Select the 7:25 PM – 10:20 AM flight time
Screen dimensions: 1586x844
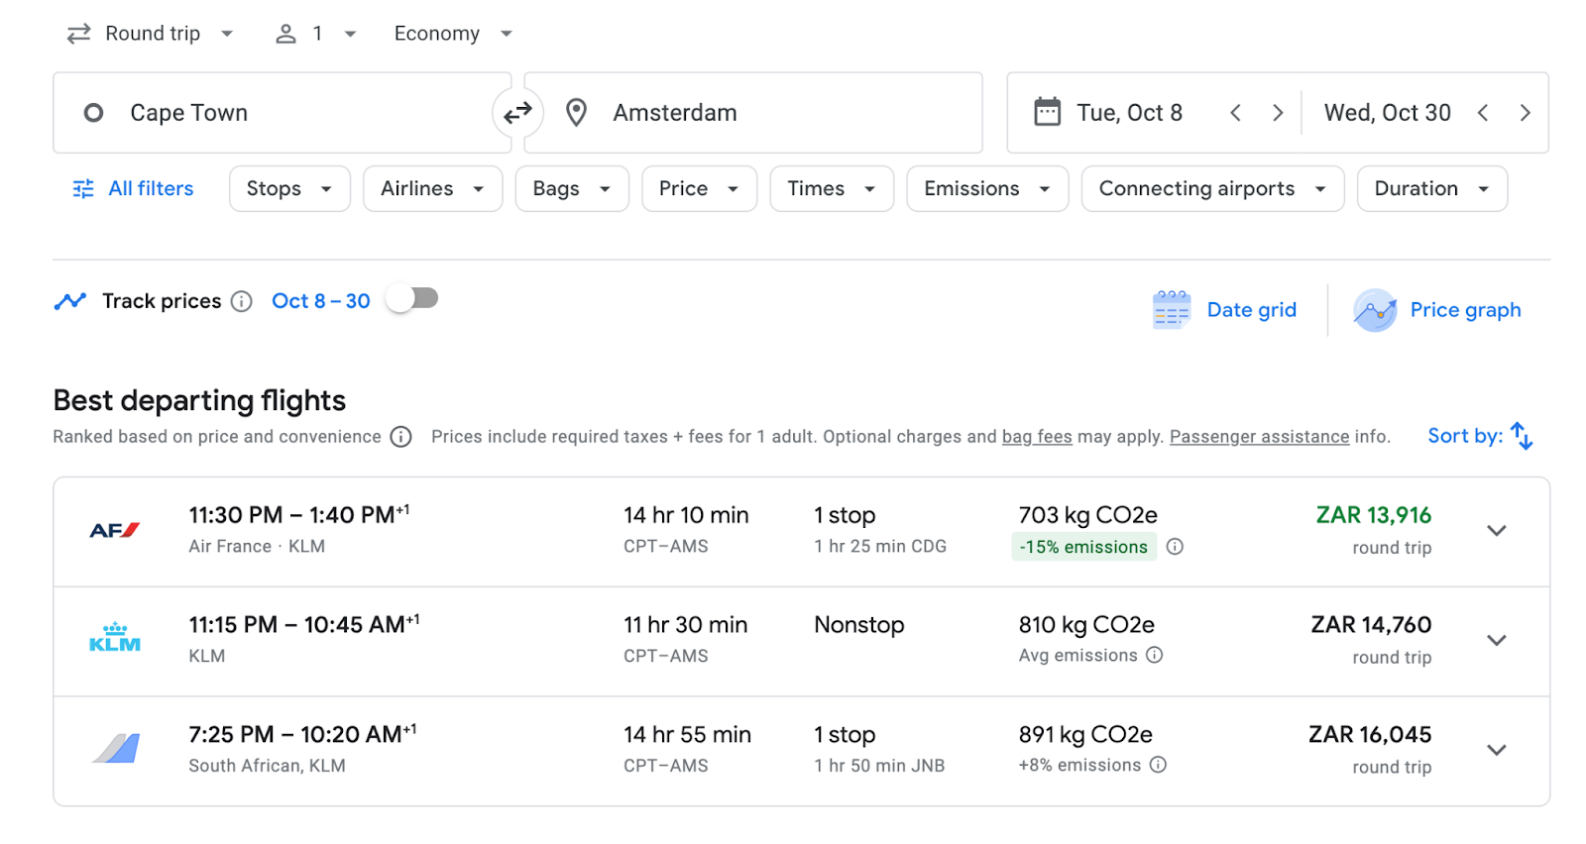tap(302, 734)
